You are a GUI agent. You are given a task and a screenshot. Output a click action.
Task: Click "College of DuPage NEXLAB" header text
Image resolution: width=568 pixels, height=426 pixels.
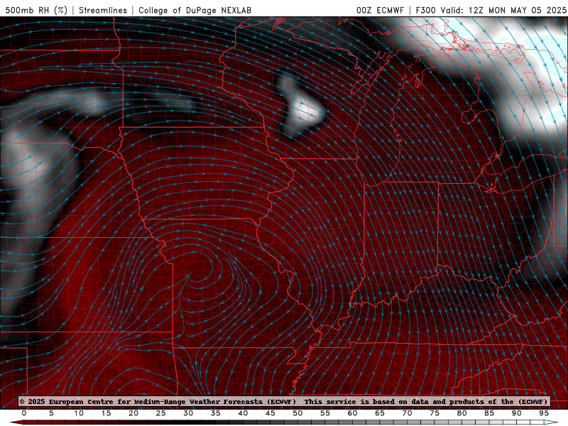click(x=195, y=10)
